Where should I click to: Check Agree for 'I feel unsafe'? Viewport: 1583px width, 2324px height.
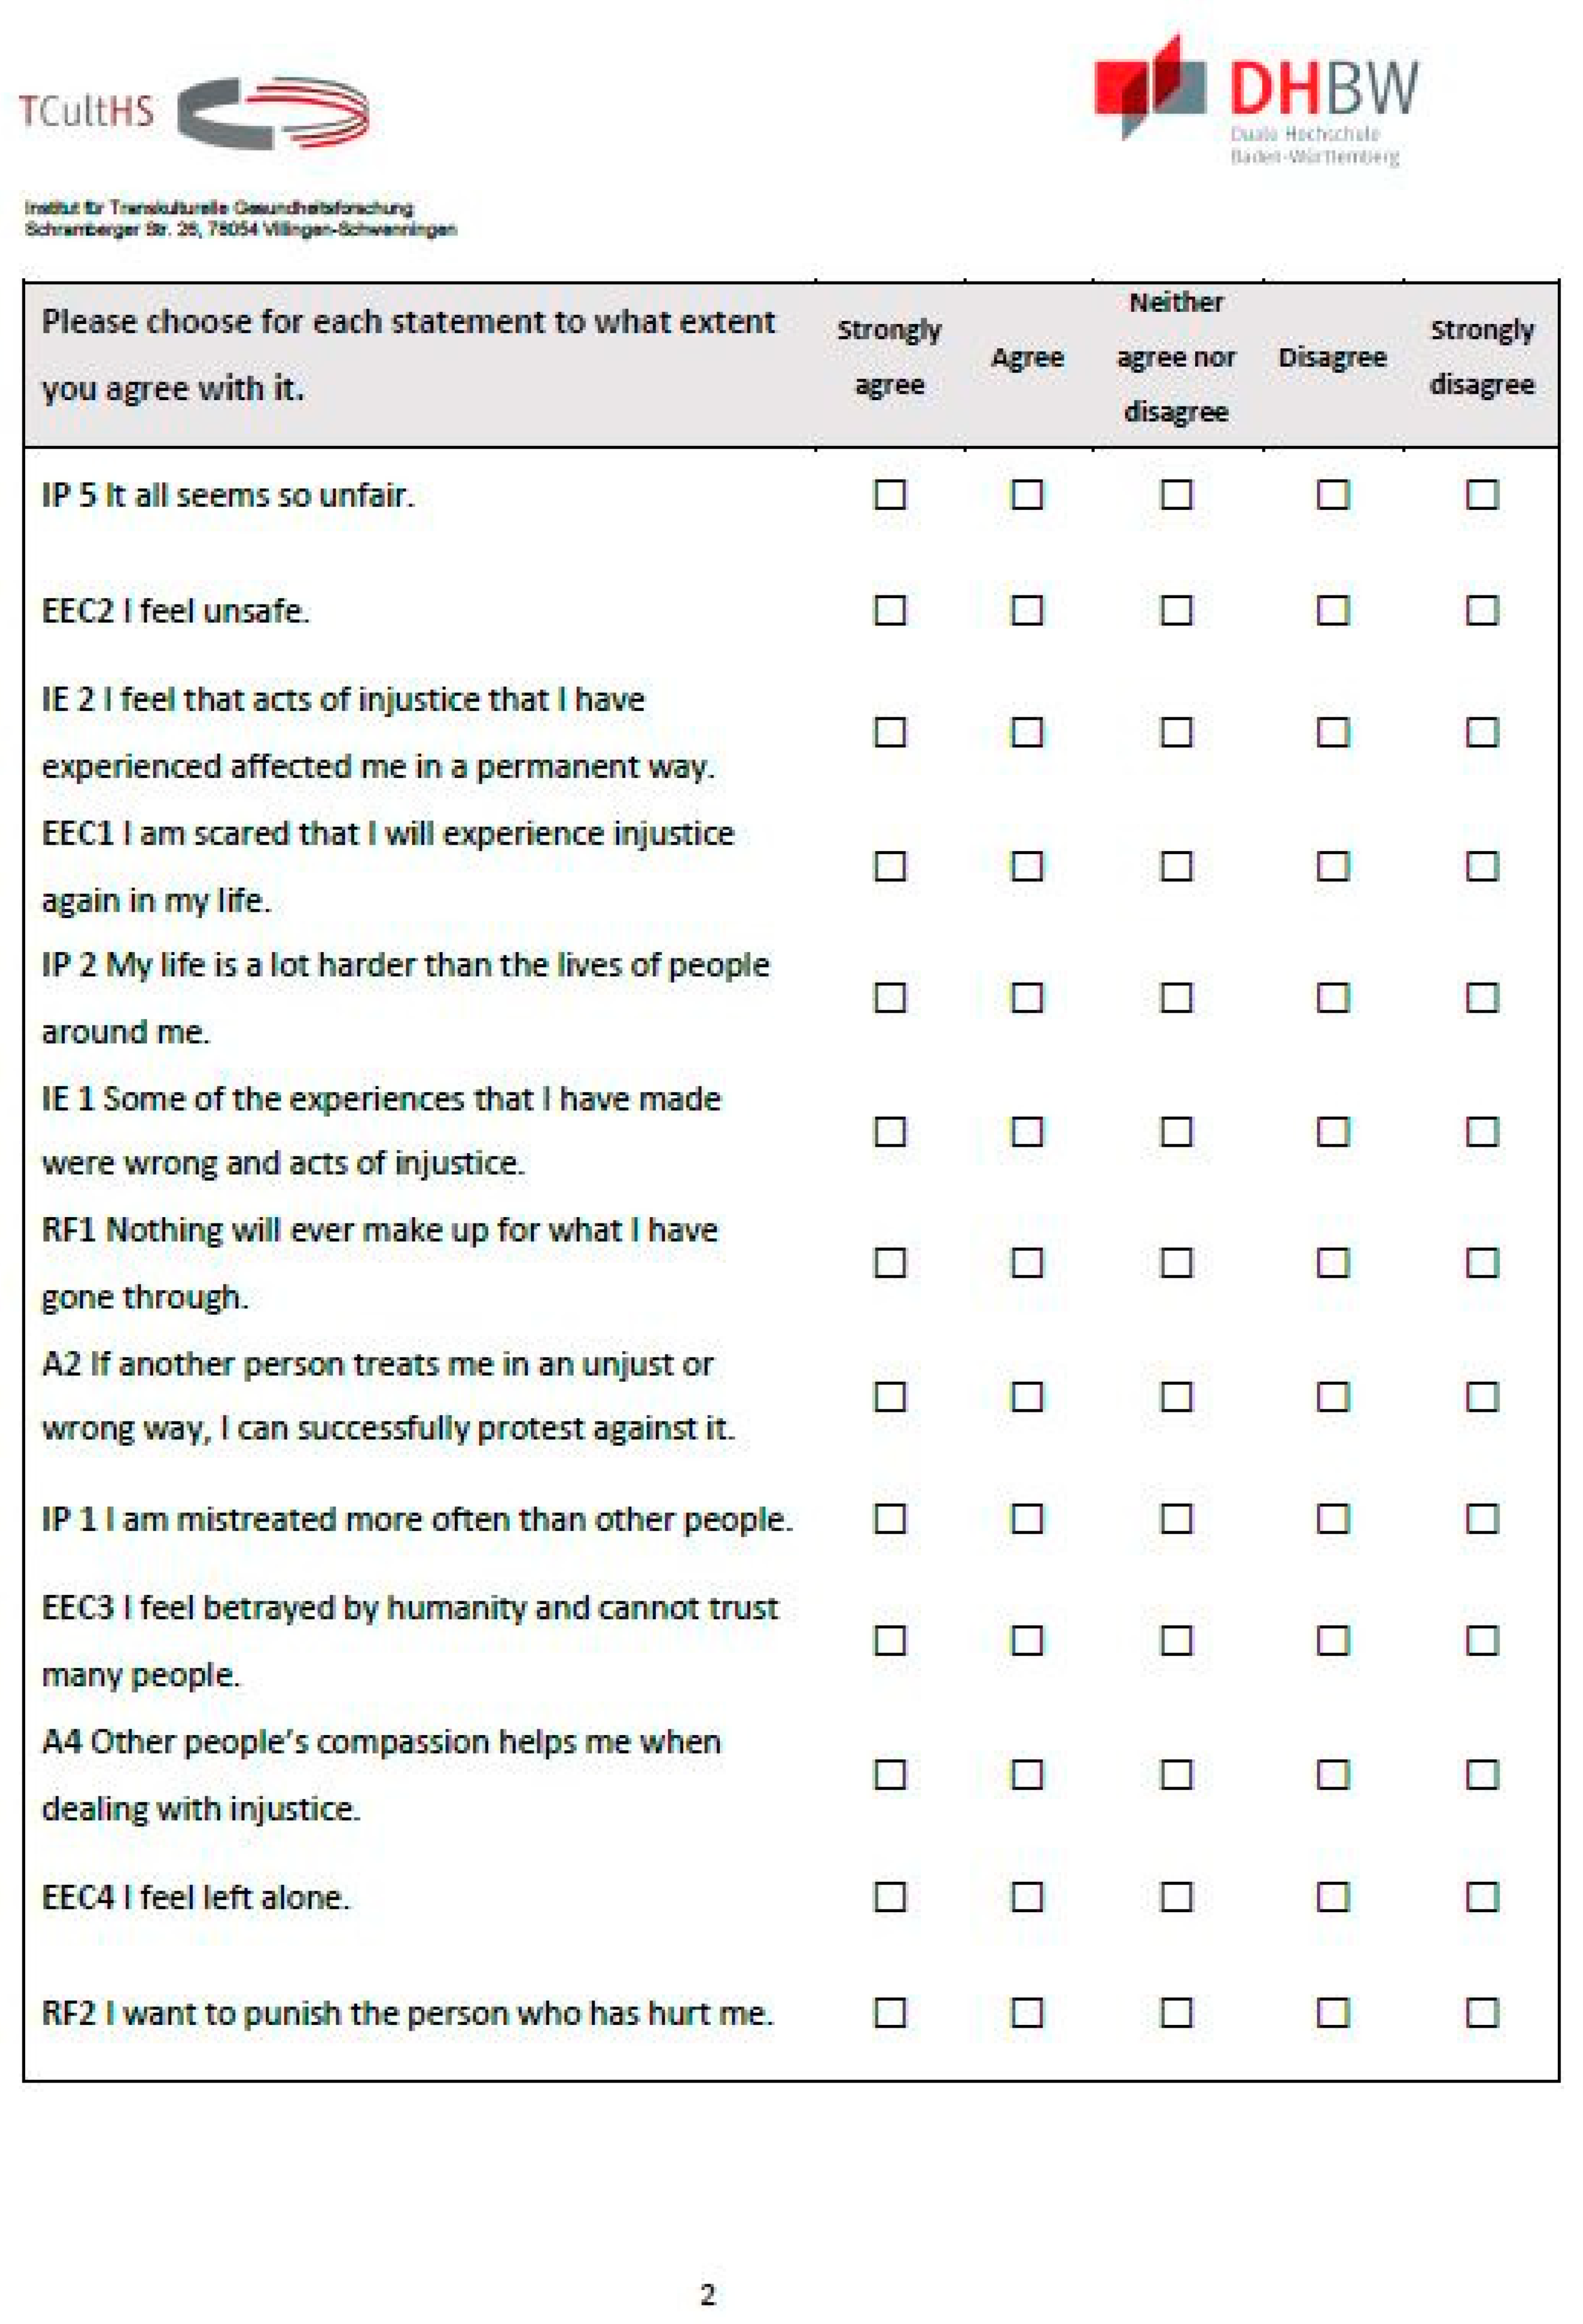(x=1027, y=610)
